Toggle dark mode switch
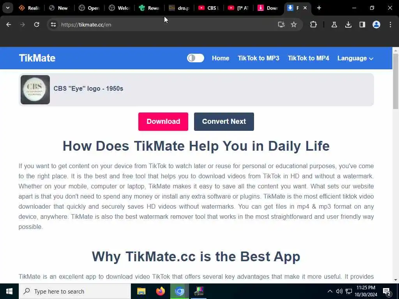Image resolution: width=399 pixels, height=299 pixels. 196,58
